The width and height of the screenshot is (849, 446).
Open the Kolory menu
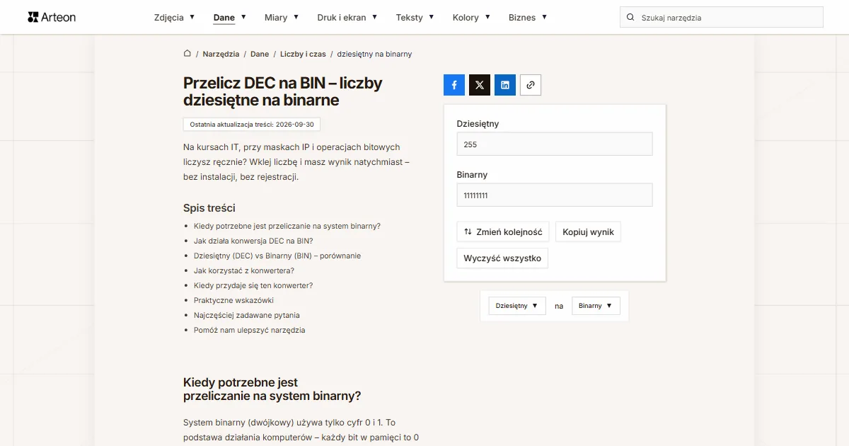click(471, 17)
